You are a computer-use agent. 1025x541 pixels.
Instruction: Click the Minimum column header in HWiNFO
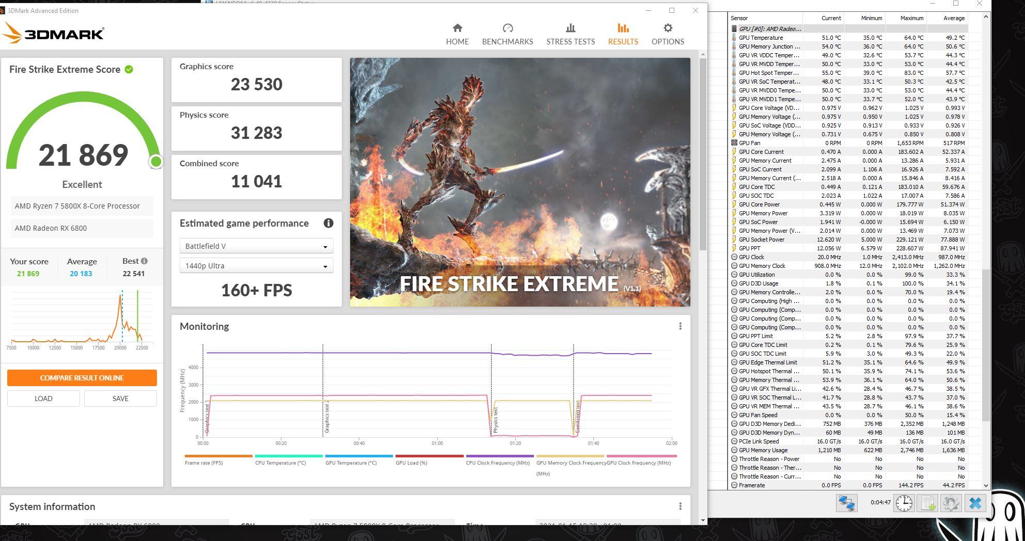(x=864, y=18)
